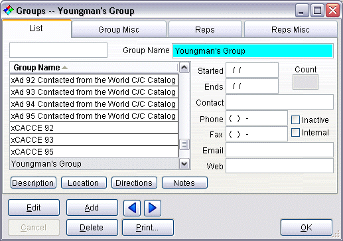Go to the next group record arrow
Screen dimensions: 343x241
click(x=153, y=208)
